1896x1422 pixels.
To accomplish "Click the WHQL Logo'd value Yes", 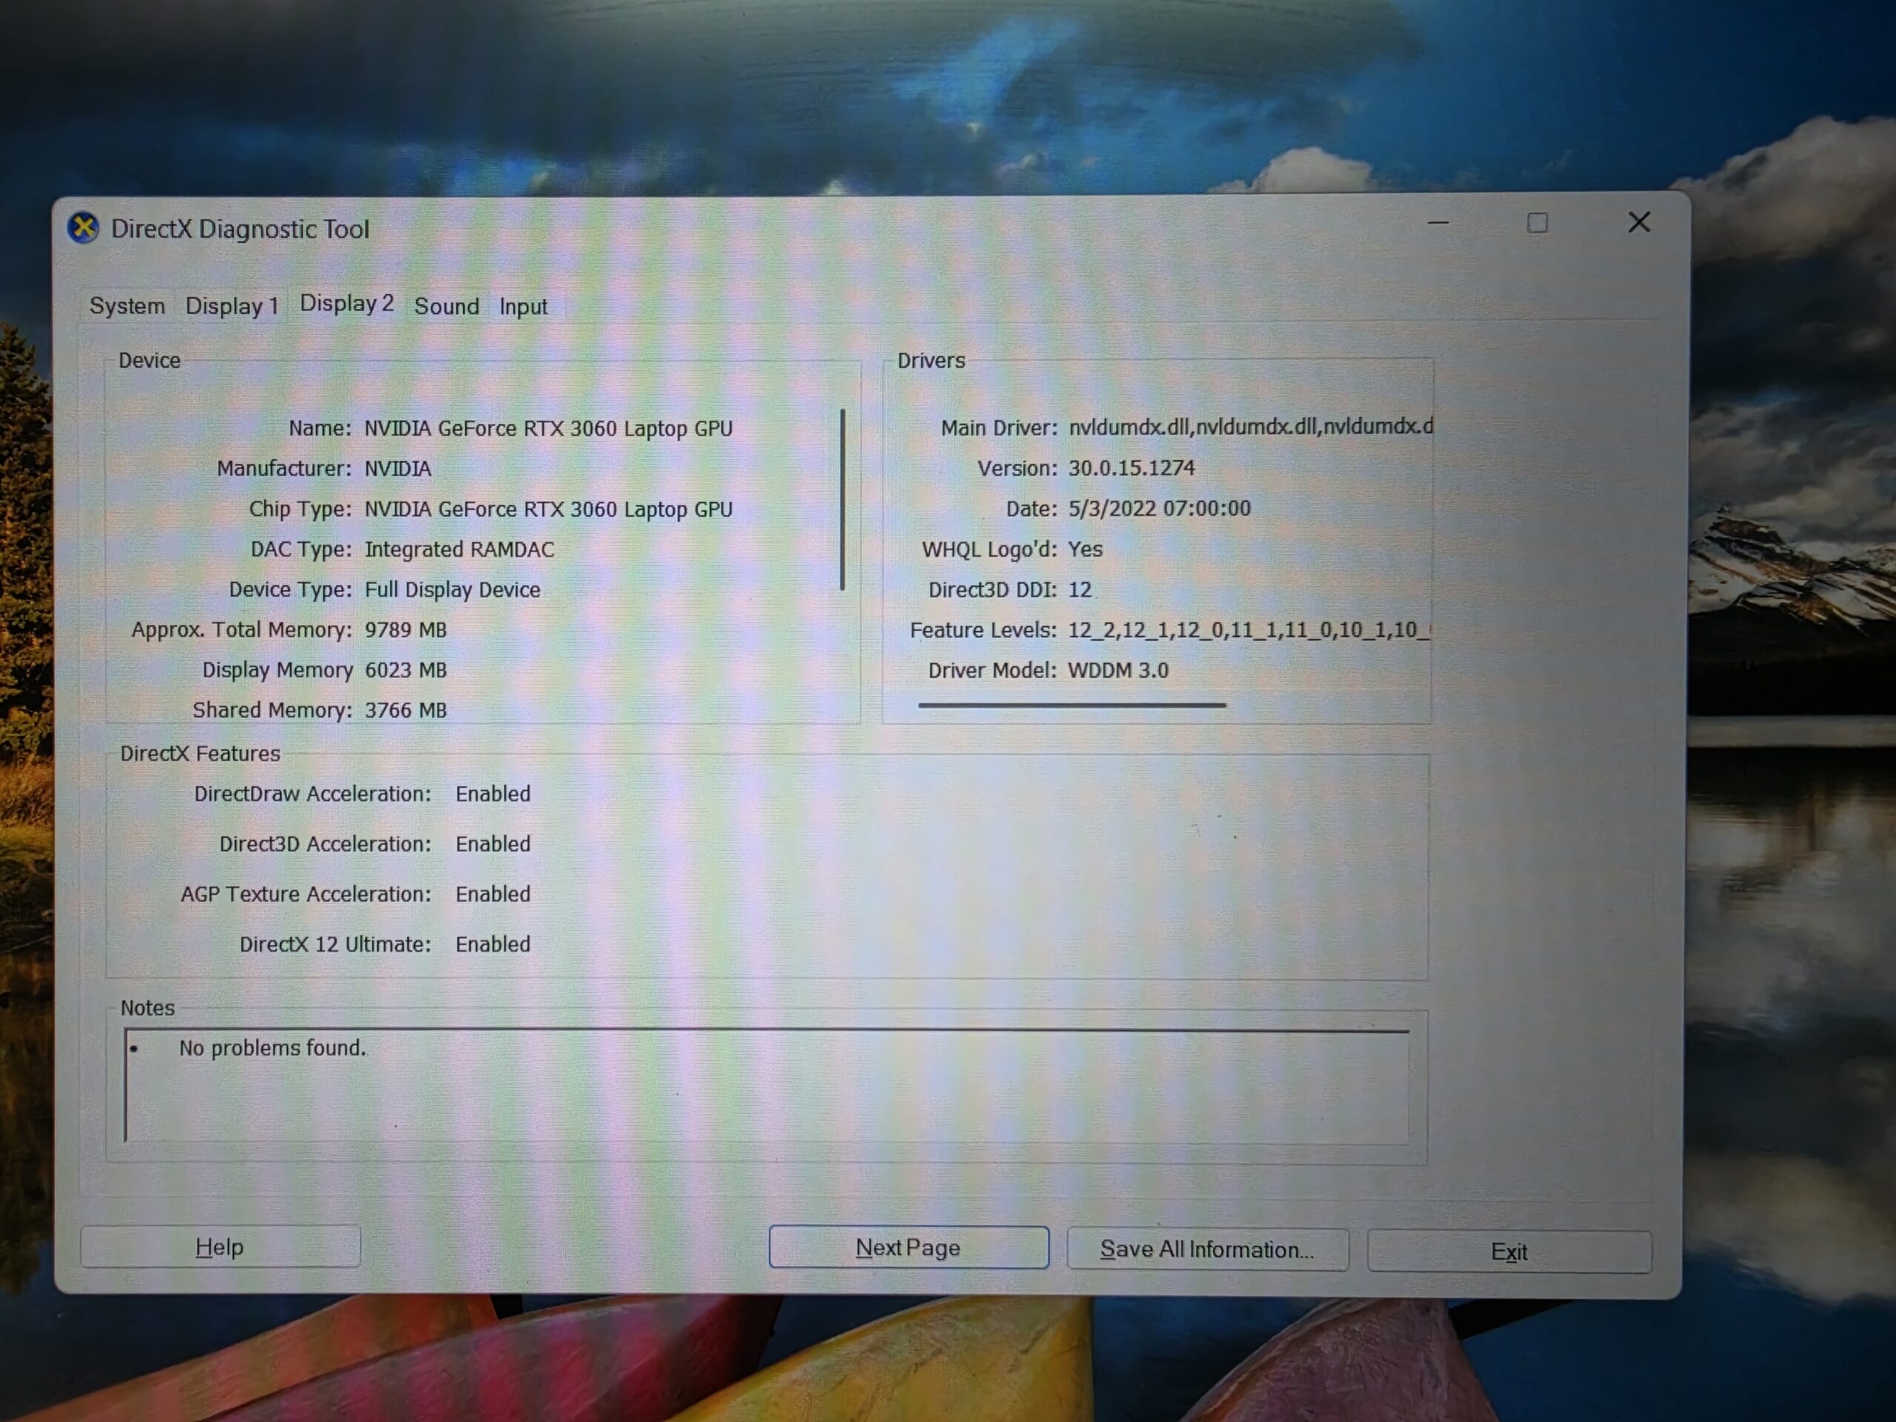I will (x=1085, y=550).
